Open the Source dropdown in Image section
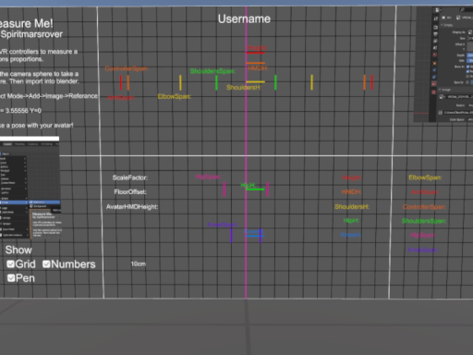The image size is (473, 355). click(x=470, y=105)
